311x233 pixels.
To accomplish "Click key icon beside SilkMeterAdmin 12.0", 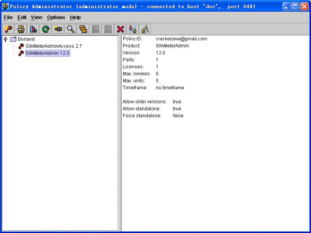I will click(x=21, y=53).
